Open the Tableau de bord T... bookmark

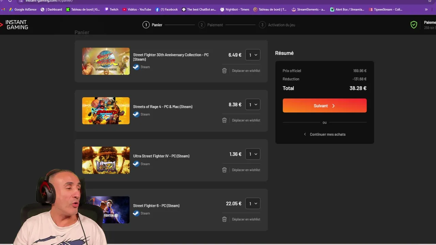270,10
